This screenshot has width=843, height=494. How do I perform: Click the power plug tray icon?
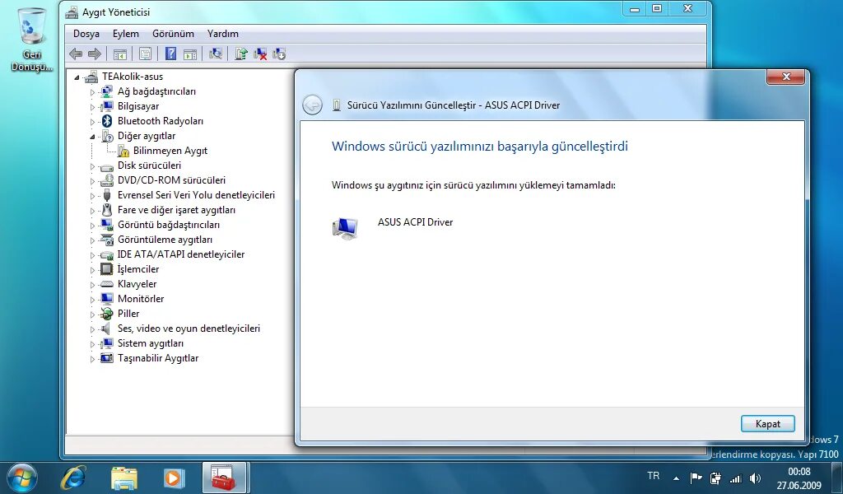715,478
